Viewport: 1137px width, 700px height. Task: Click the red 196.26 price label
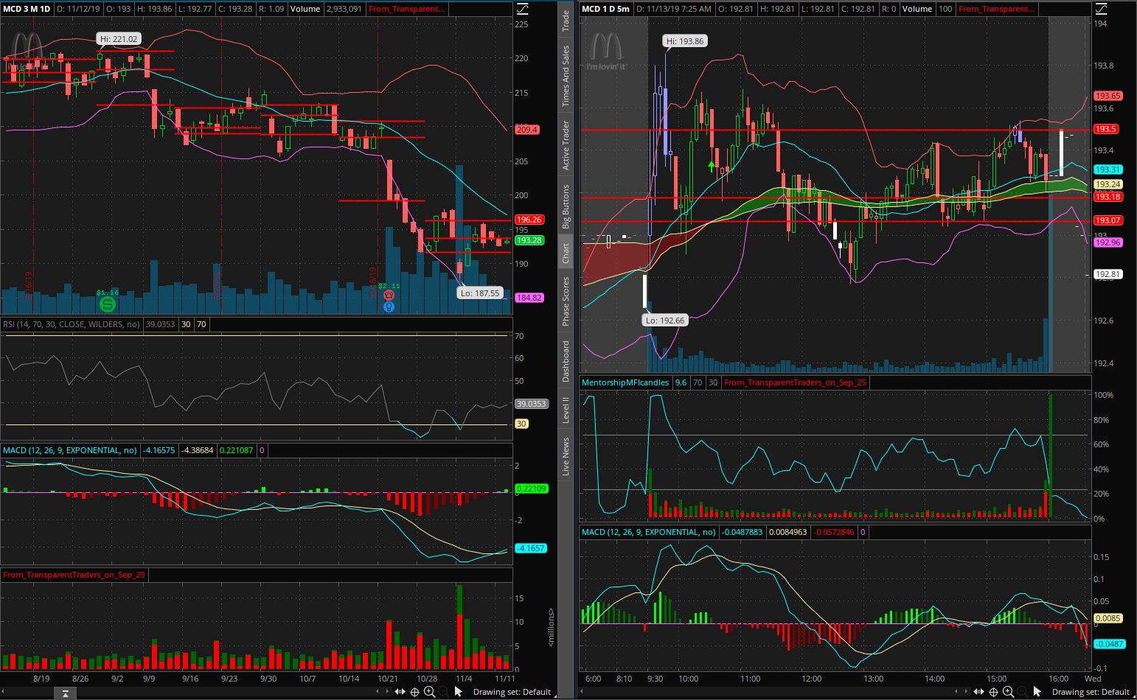(x=529, y=220)
